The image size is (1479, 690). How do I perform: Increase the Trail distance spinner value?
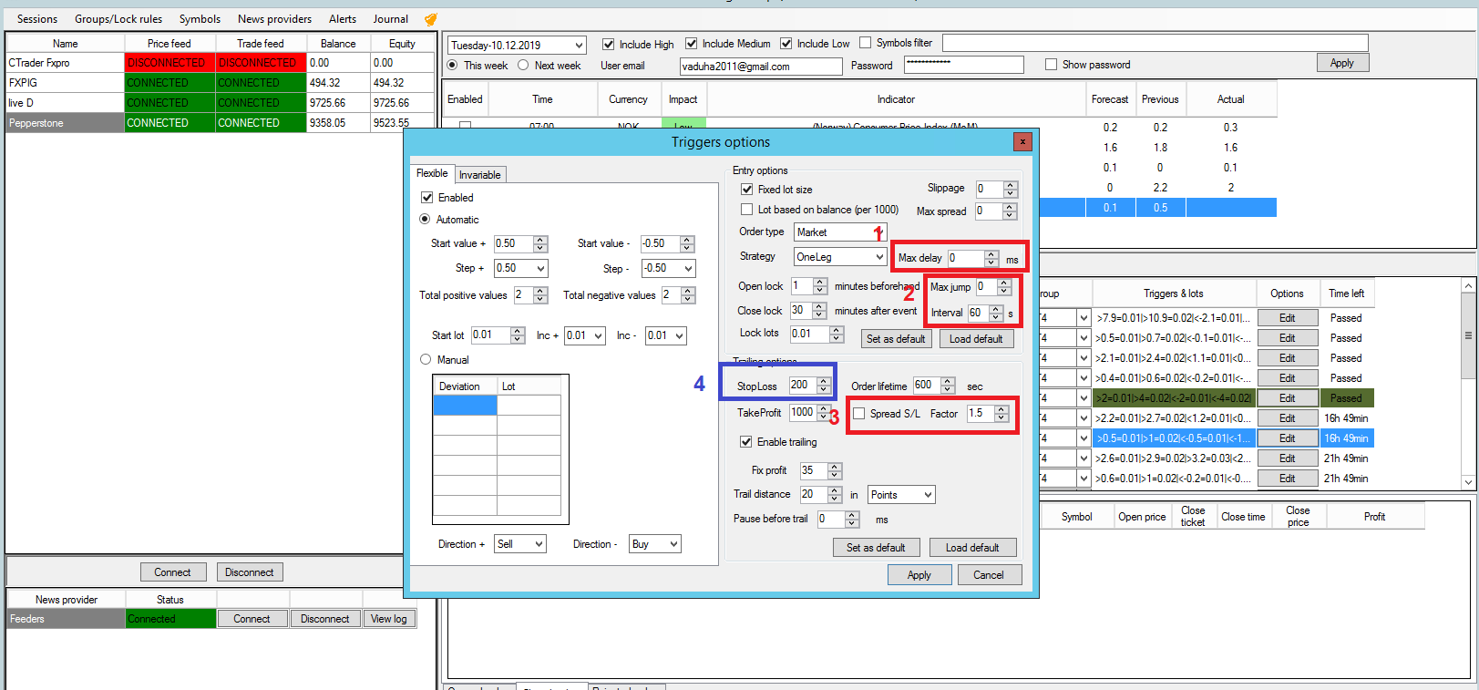coord(835,490)
